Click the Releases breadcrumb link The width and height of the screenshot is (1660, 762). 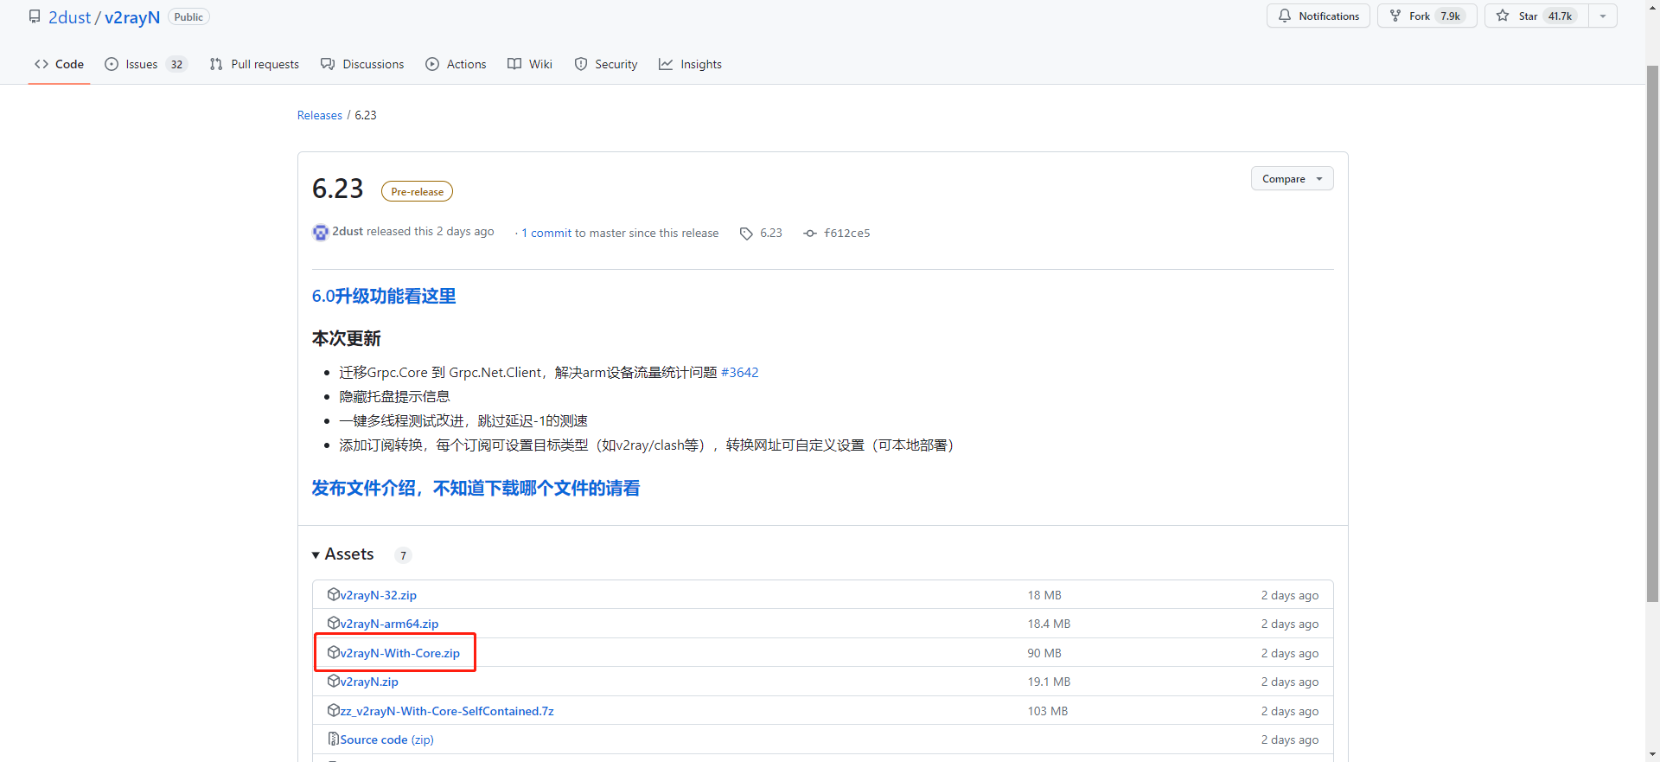coord(320,115)
